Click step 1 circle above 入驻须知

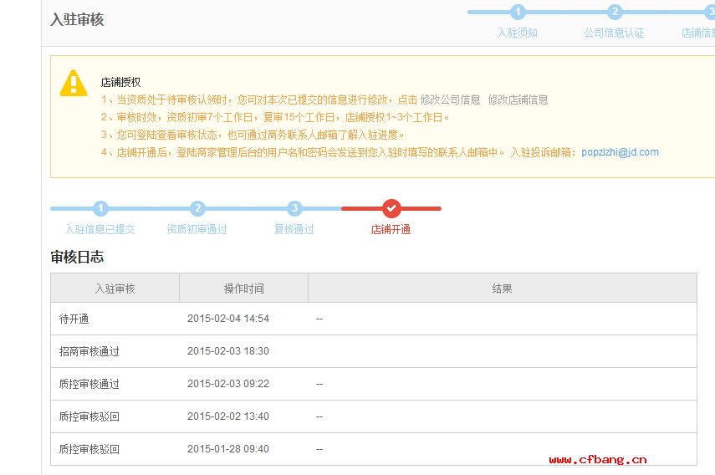[518, 12]
